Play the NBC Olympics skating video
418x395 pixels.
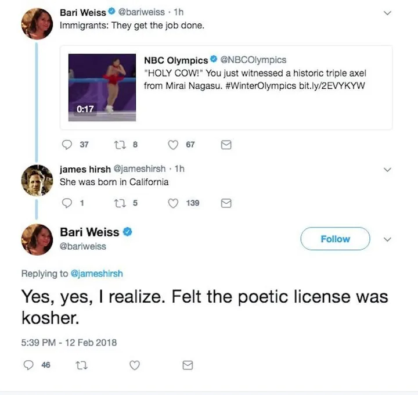[x=102, y=88]
